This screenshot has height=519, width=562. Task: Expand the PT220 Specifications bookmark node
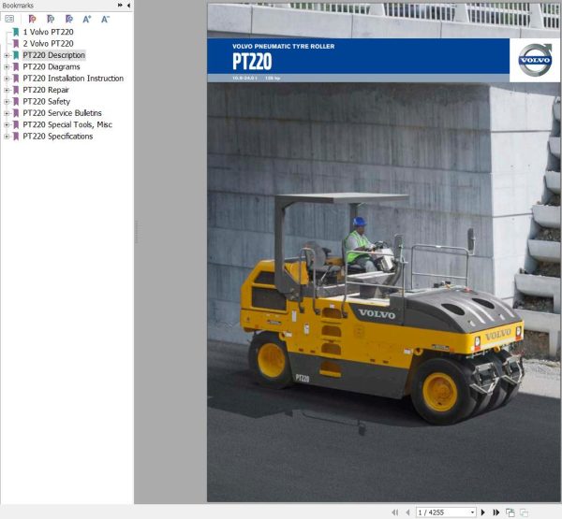click(x=7, y=137)
